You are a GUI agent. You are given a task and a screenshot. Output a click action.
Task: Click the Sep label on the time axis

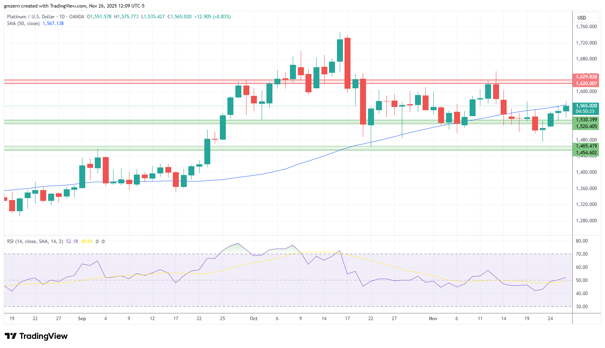[82, 319]
